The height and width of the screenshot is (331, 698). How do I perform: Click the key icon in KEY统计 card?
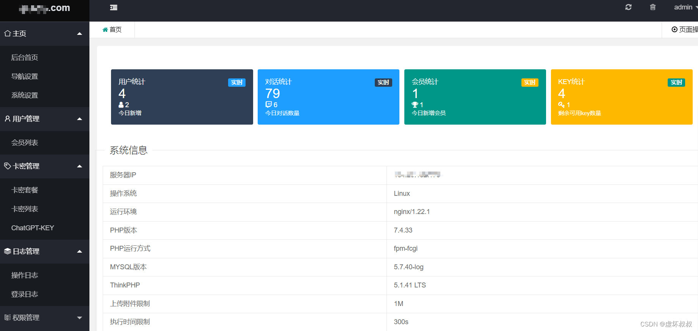[561, 105]
